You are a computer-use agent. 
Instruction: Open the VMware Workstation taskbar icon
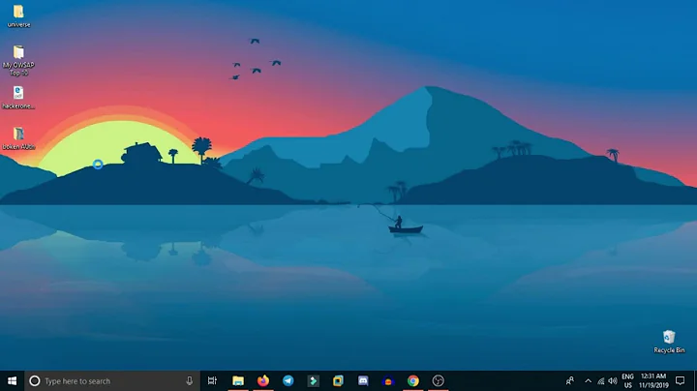338,380
